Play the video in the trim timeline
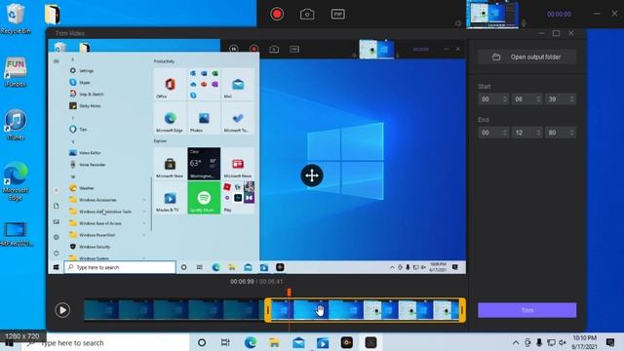Viewport: 624px width, 351px height. click(x=62, y=310)
